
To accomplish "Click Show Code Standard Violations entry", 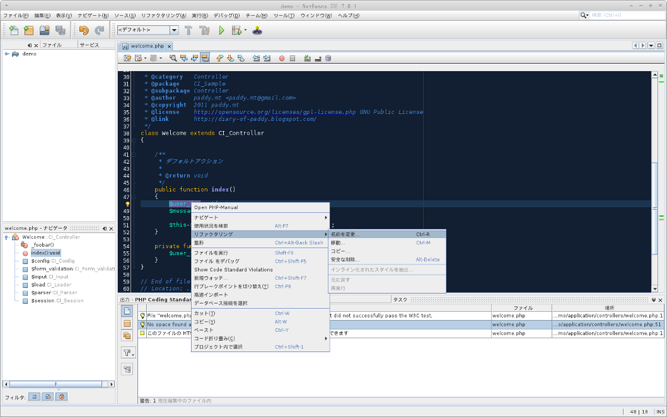I will tap(260, 270).
